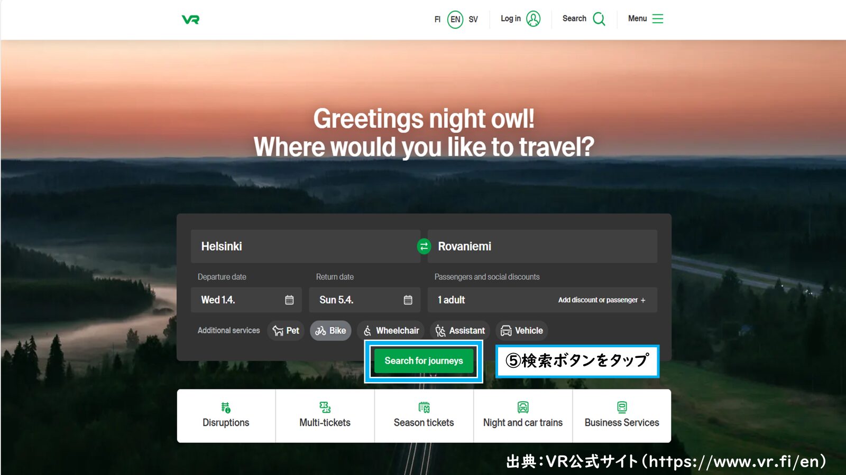
Task: Toggle the Pet additional service
Action: [x=286, y=331]
